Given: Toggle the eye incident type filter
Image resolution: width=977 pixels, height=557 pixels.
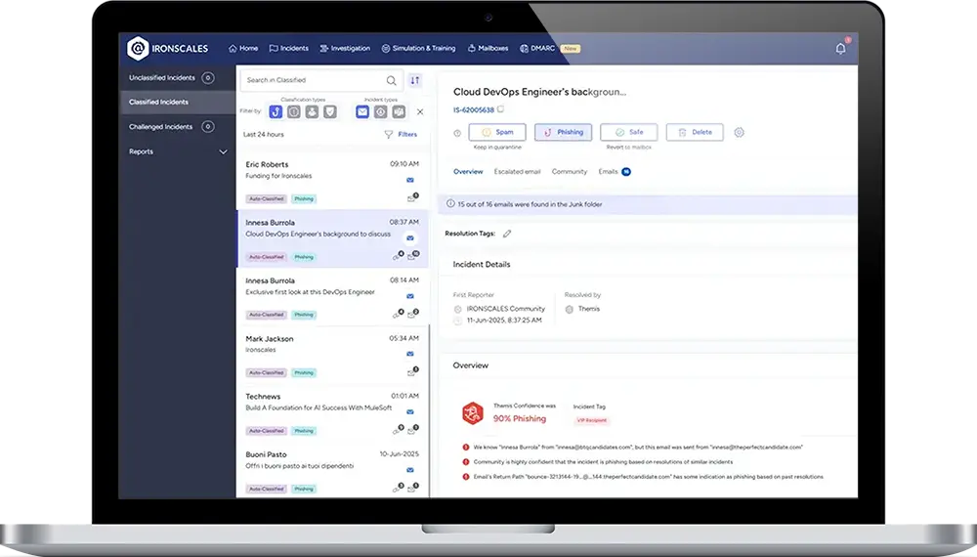Looking at the screenshot, I should click(380, 112).
